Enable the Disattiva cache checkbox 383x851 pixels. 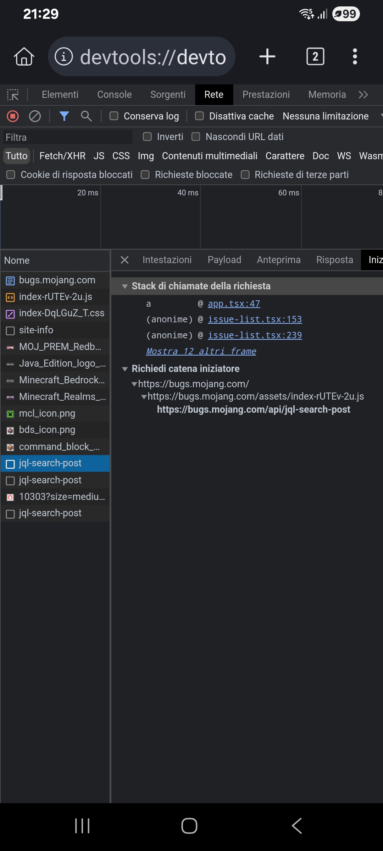click(x=200, y=116)
